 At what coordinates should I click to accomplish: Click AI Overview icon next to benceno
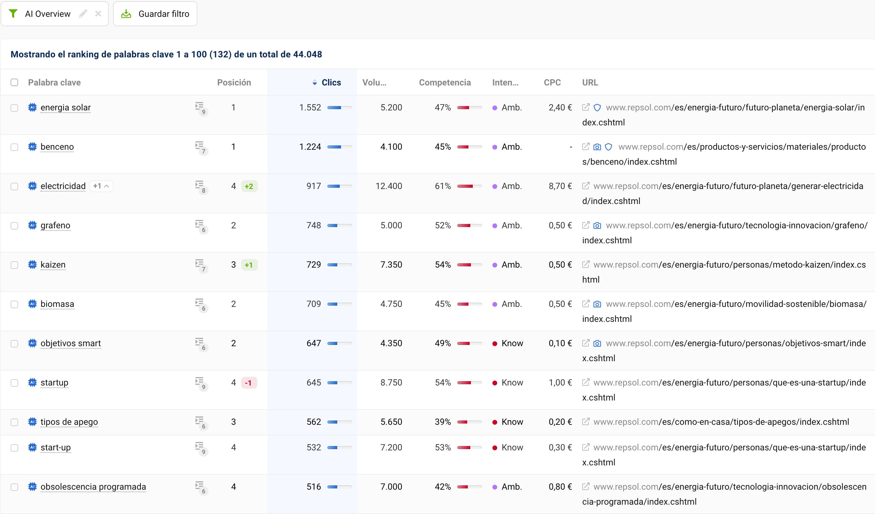coord(32,147)
